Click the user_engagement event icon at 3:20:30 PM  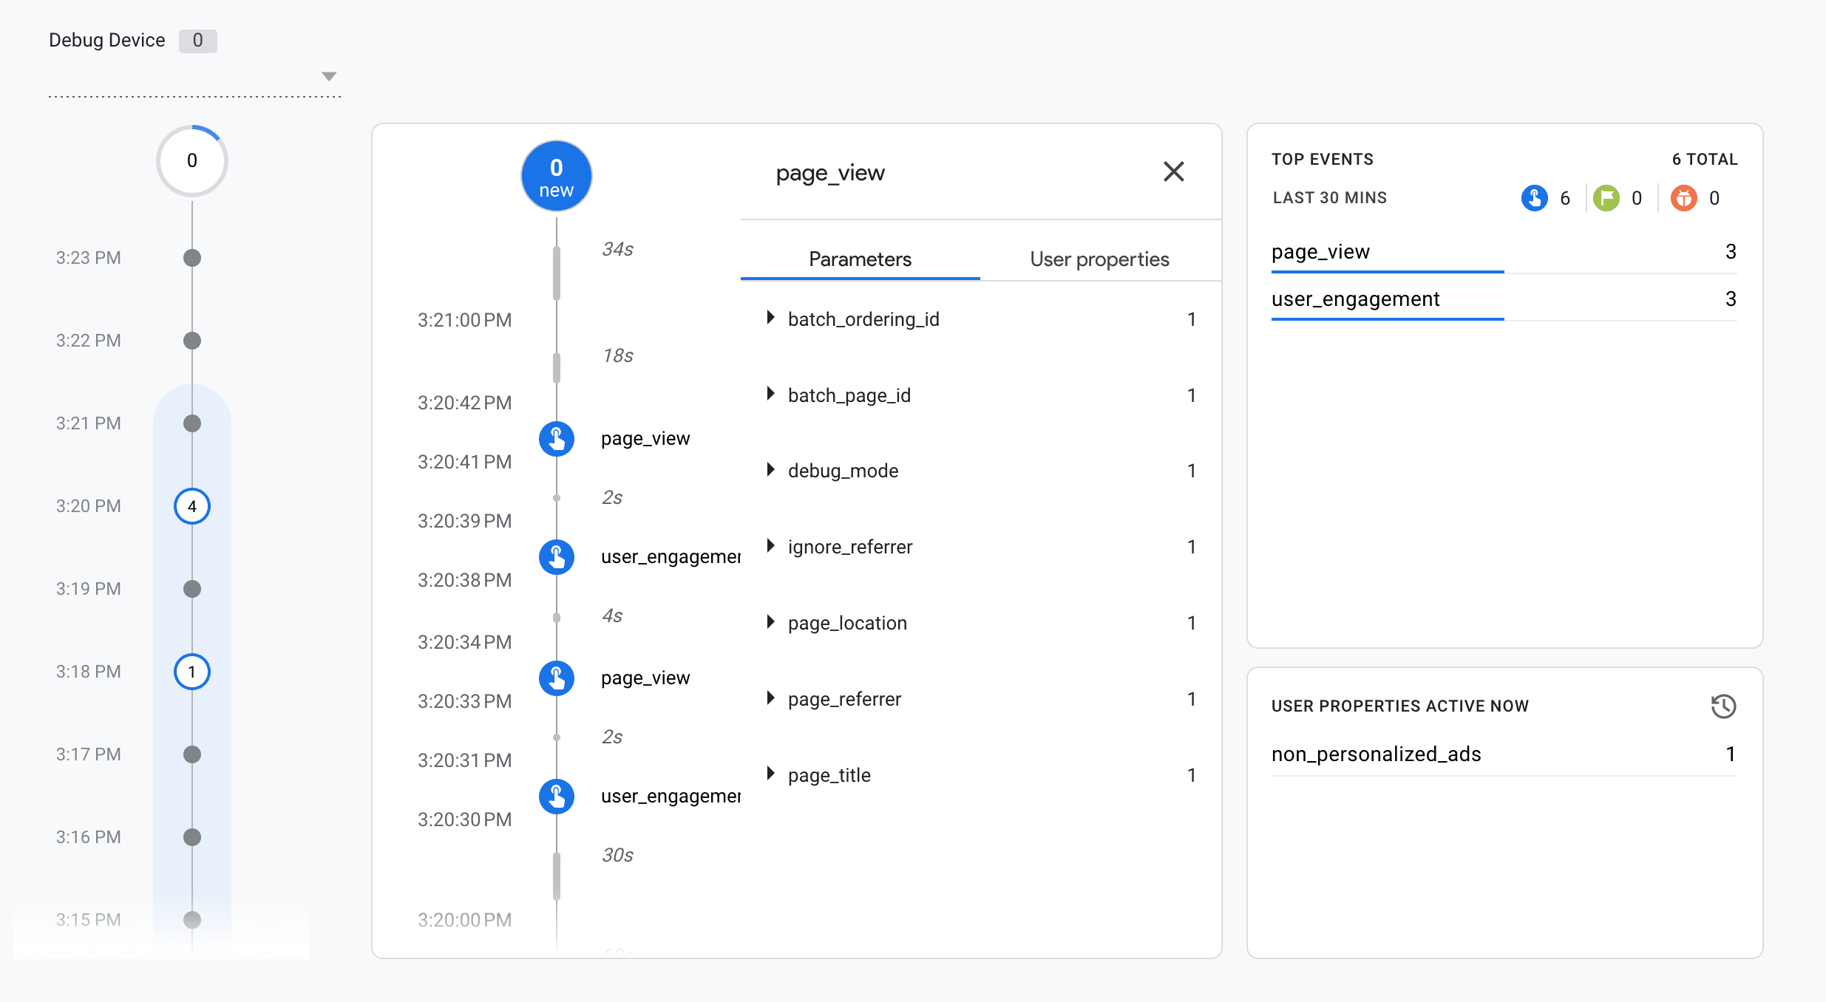click(x=557, y=797)
